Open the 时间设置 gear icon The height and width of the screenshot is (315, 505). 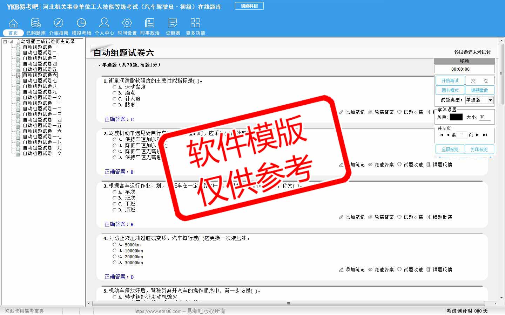(127, 23)
